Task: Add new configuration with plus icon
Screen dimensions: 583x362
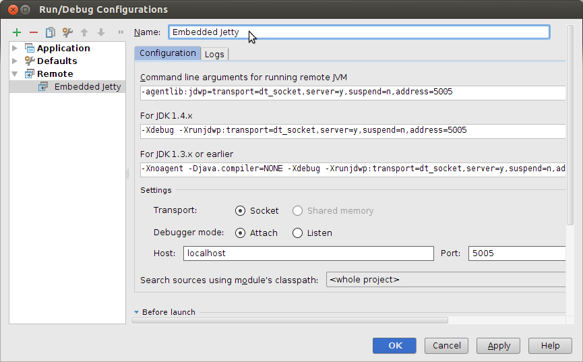Action: point(17,32)
